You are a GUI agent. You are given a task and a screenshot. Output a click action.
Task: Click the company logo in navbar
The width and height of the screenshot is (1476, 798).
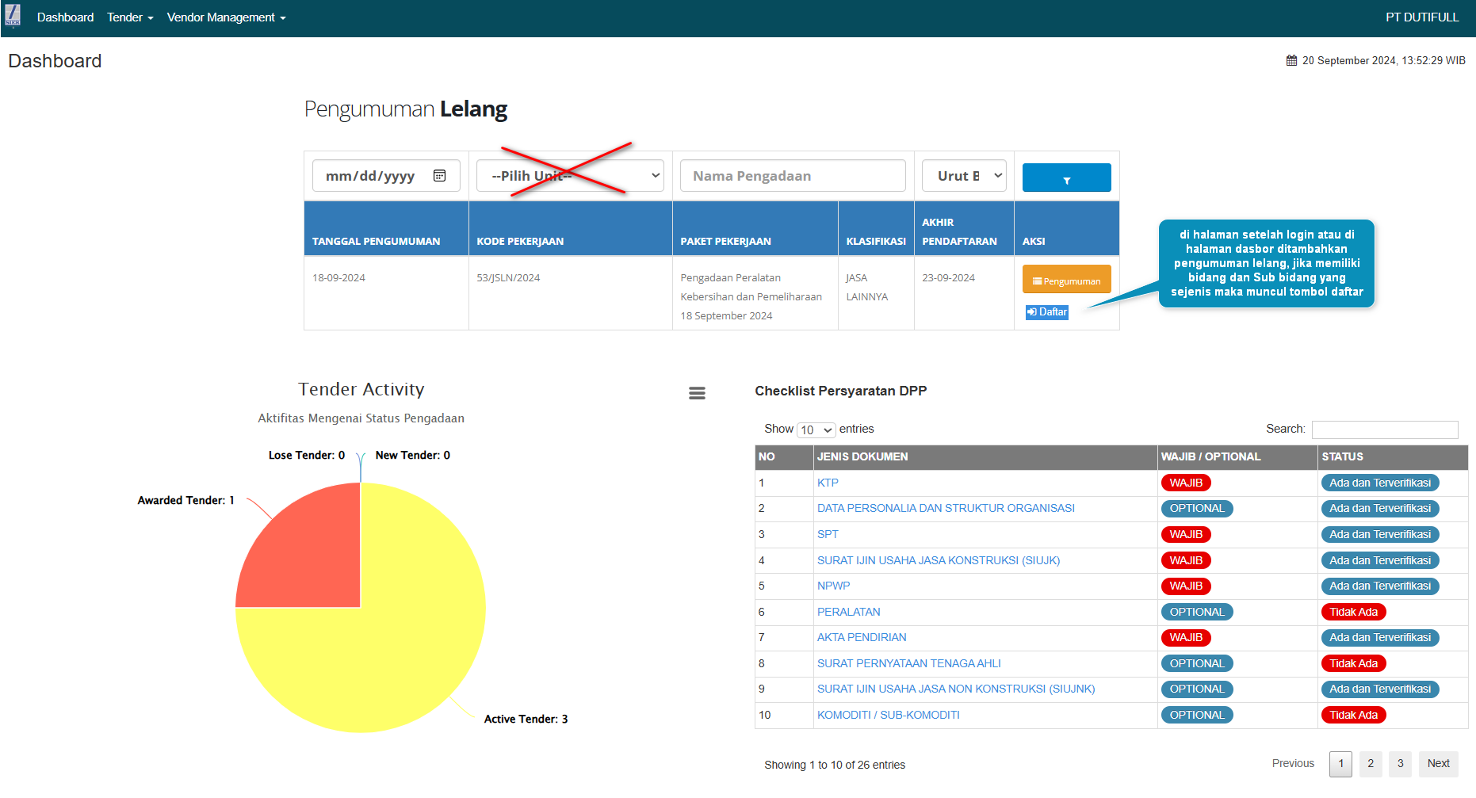(x=13, y=16)
